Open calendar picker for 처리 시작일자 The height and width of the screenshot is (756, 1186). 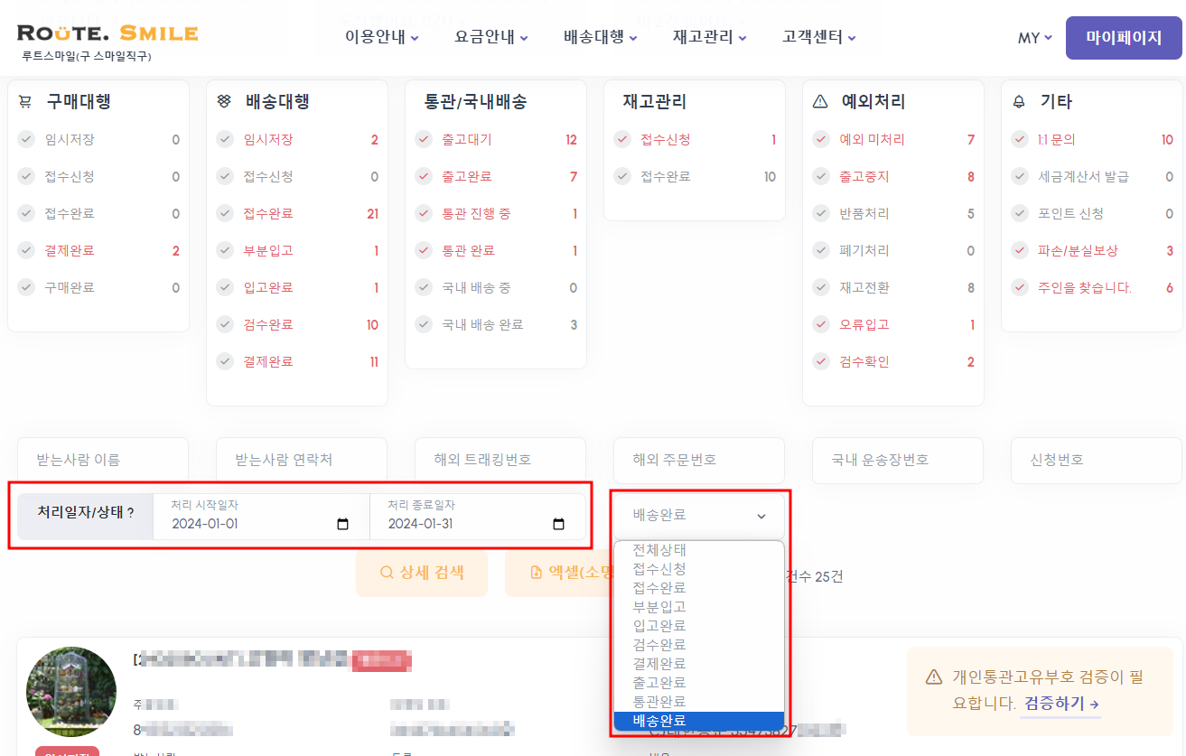pyautogui.click(x=342, y=524)
